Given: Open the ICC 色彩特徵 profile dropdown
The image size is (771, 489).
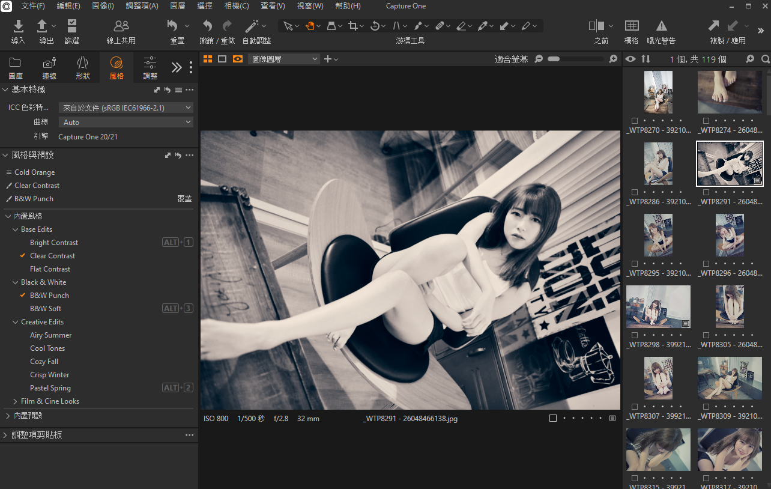Looking at the screenshot, I should point(126,108).
